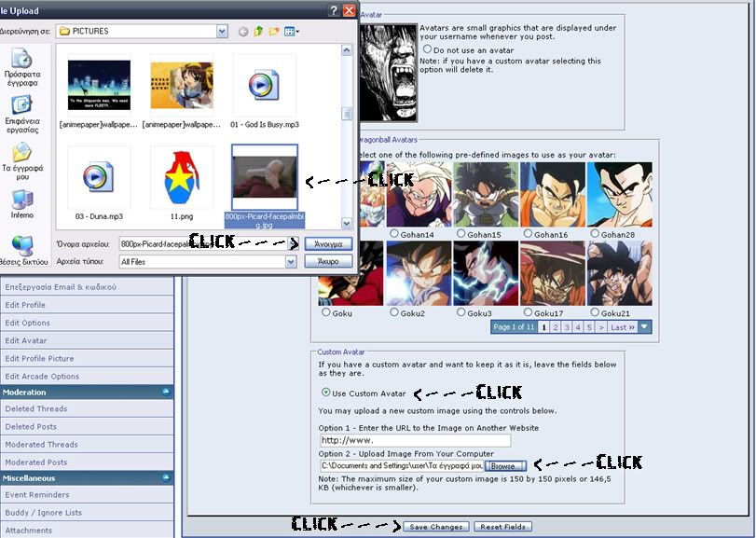Image resolution: width=756 pixels, height=538 pixels.
Task: Click the Browse button
Action: coord(505,466)
